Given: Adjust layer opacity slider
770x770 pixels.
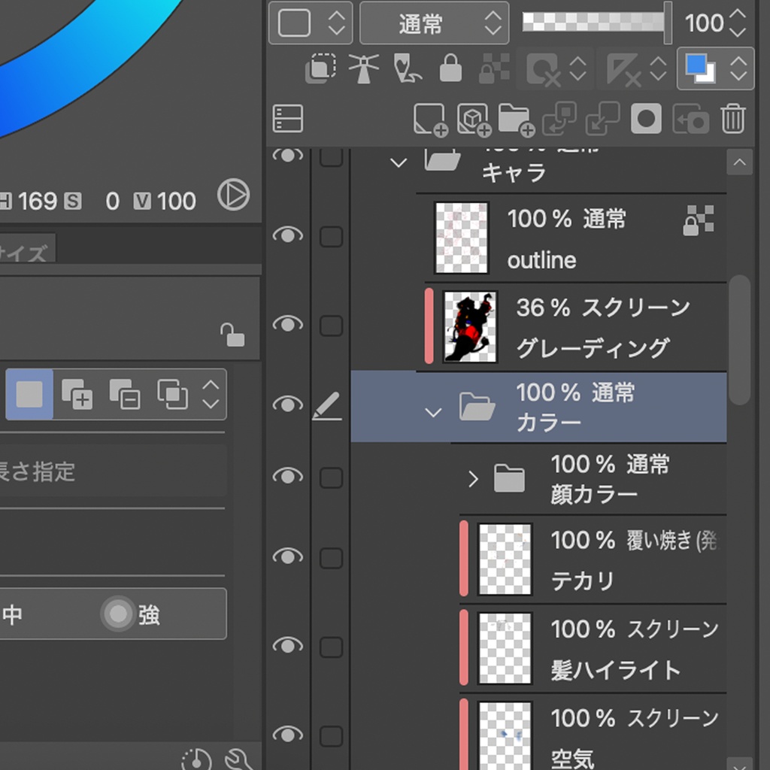Looking at the screenshot, I should pos(597,23).
